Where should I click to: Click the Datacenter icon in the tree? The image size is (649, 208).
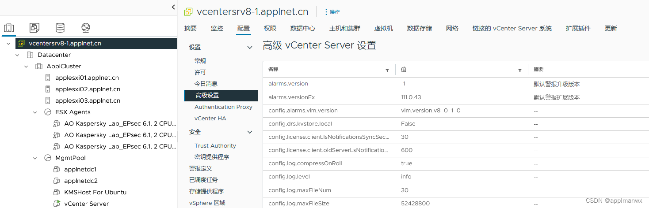pos(30,55)
